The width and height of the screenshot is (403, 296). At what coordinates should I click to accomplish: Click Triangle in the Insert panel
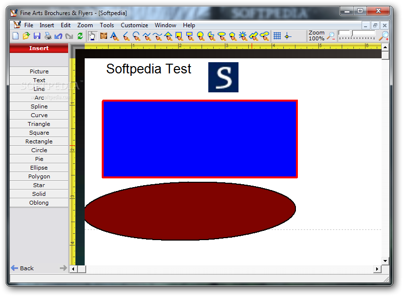click(39, 124)
